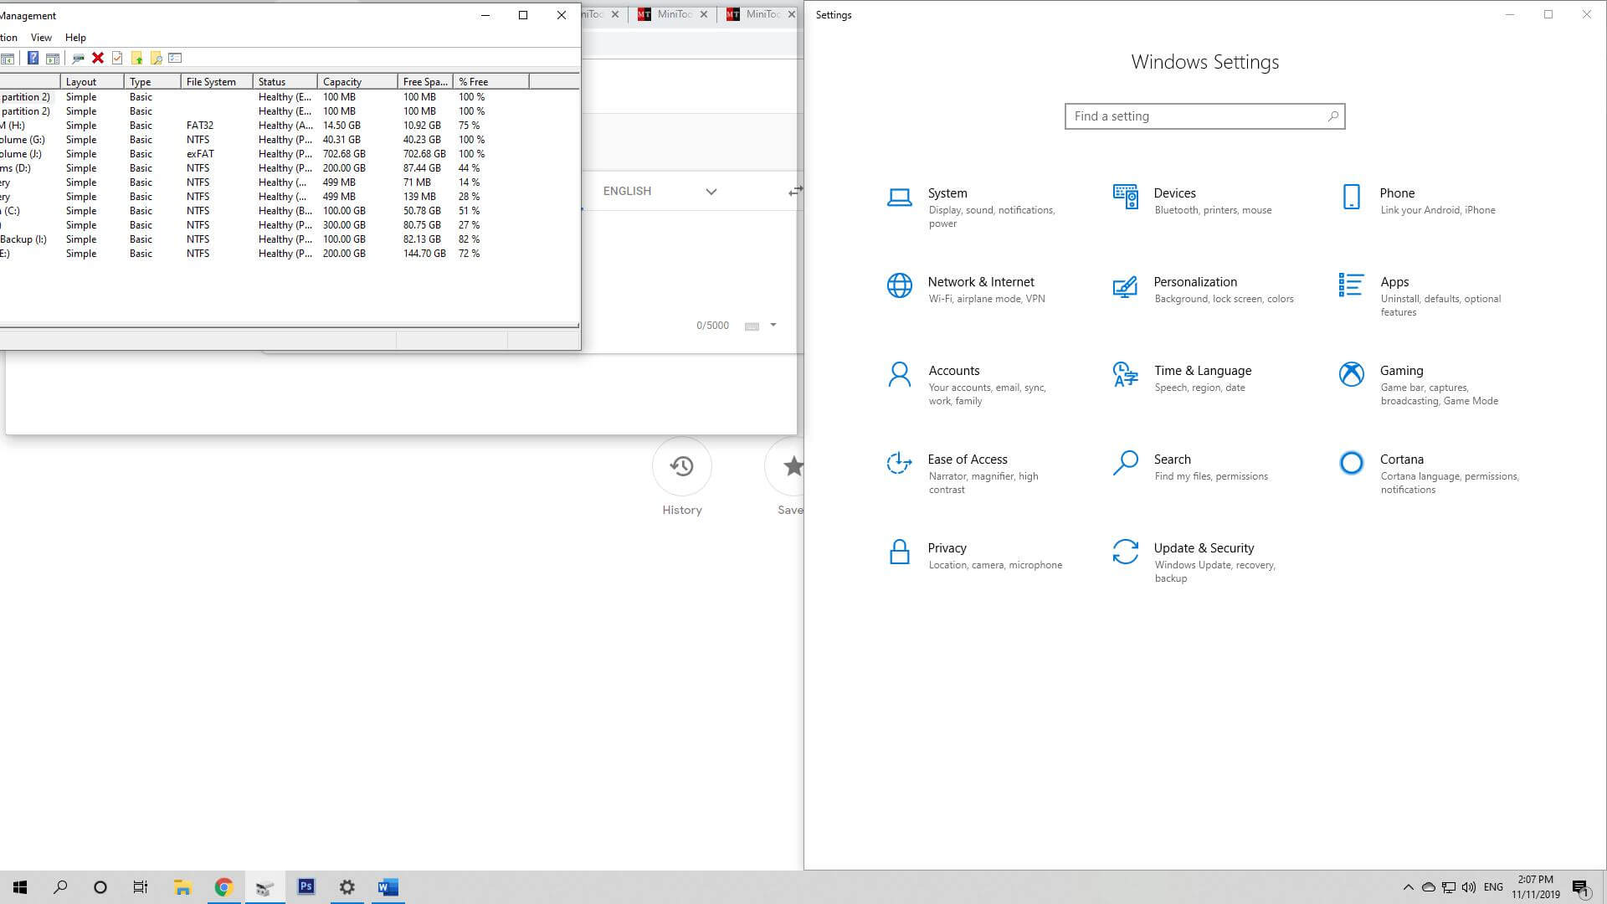
Task: Click the disk connector icon before the red X
Action: tap(78, 58)
